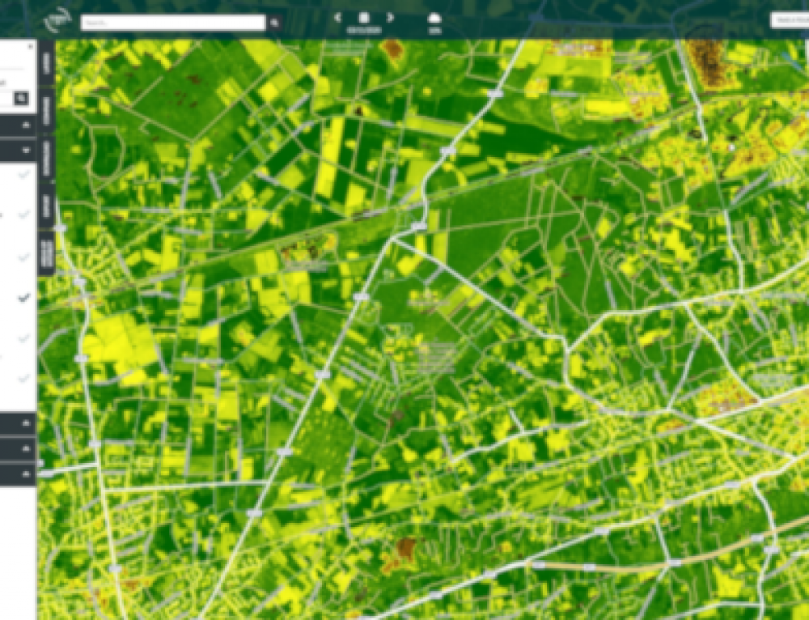
Task: Click the close icon on the sidebar panel
Action: coord(30,47)
